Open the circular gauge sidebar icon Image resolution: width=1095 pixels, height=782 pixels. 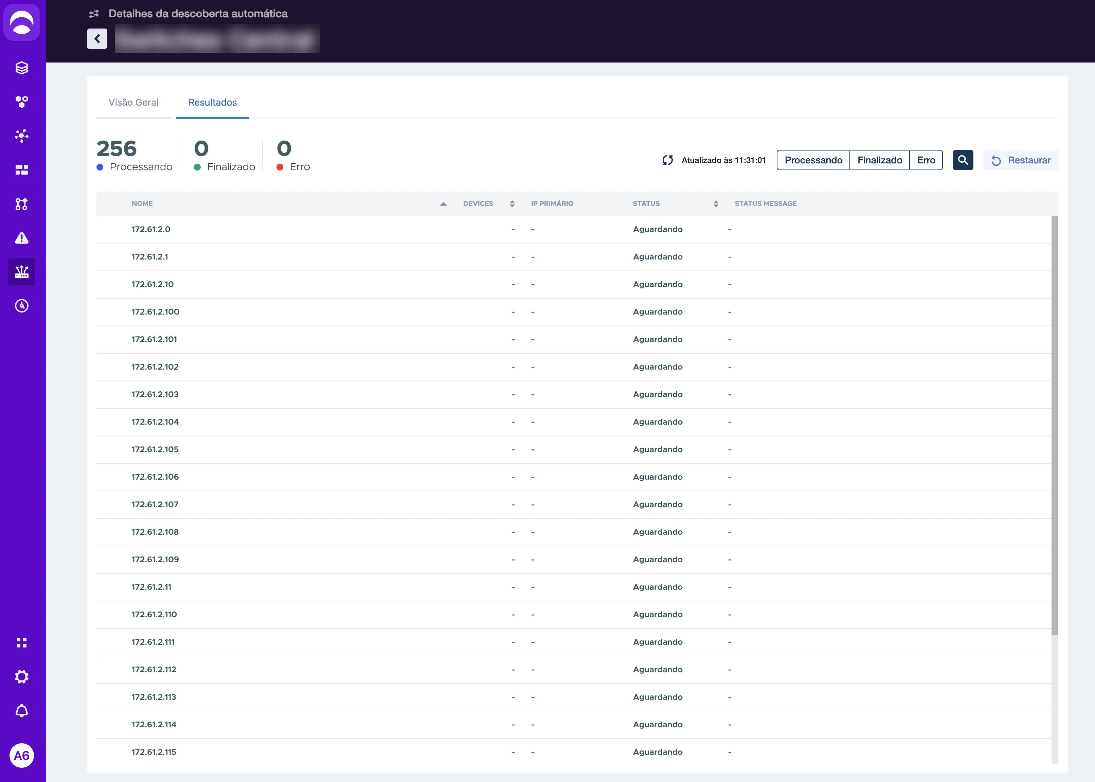tap(22, 306)
